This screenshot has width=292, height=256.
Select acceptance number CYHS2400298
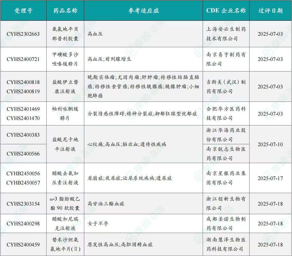click(23, 223)
